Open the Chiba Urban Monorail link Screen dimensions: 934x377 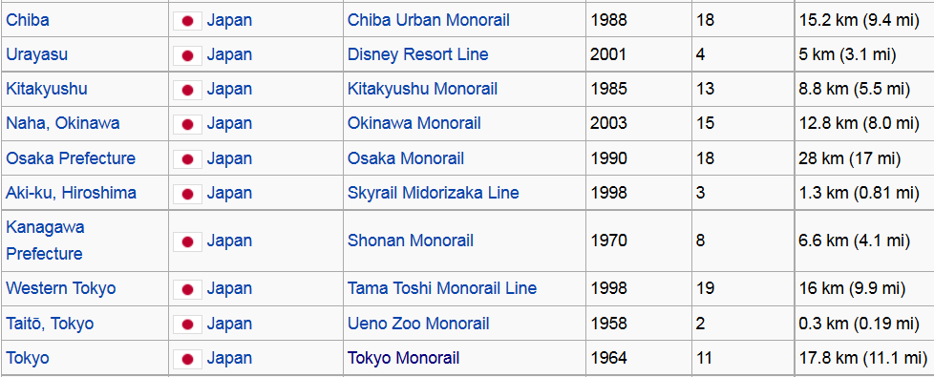pyautogui.click(x=429, y=20)
